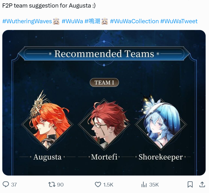The image size is (209, 193).
Task: Click Augusta's character portrait
Action: pos(47,125)
